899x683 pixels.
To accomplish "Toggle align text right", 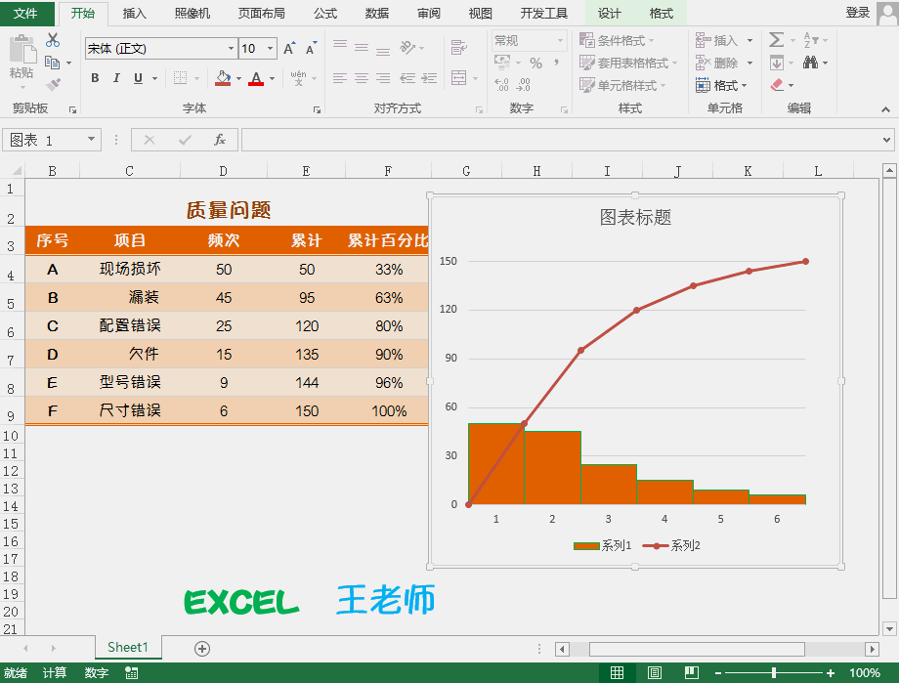I will coord(383,78).
